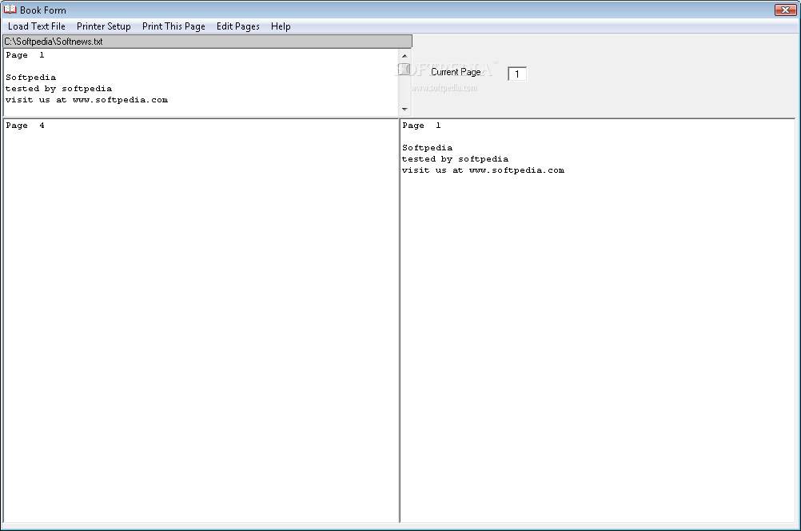Open the Load Text File menu

(x=36, y=26)
